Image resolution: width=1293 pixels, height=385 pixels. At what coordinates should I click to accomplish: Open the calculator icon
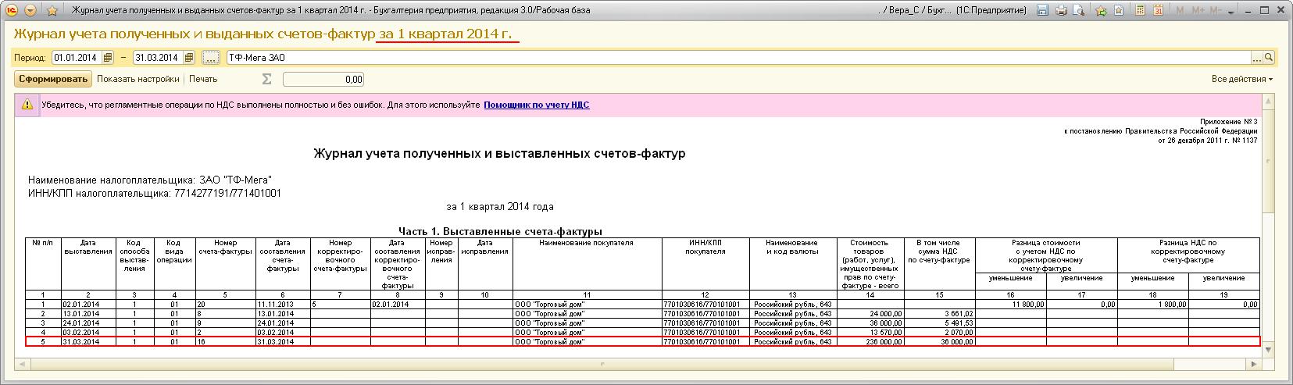click(1141, 11)
